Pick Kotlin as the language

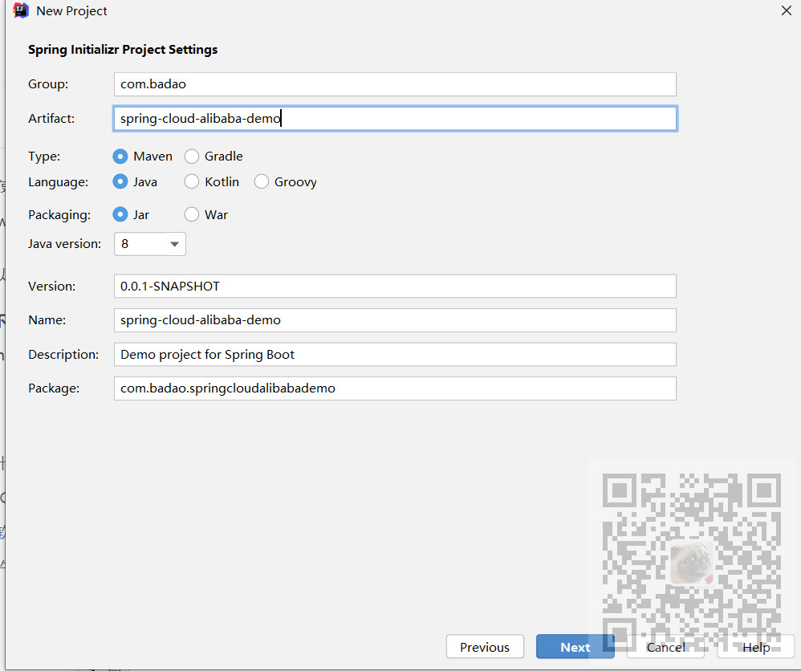tap(192, 182)
